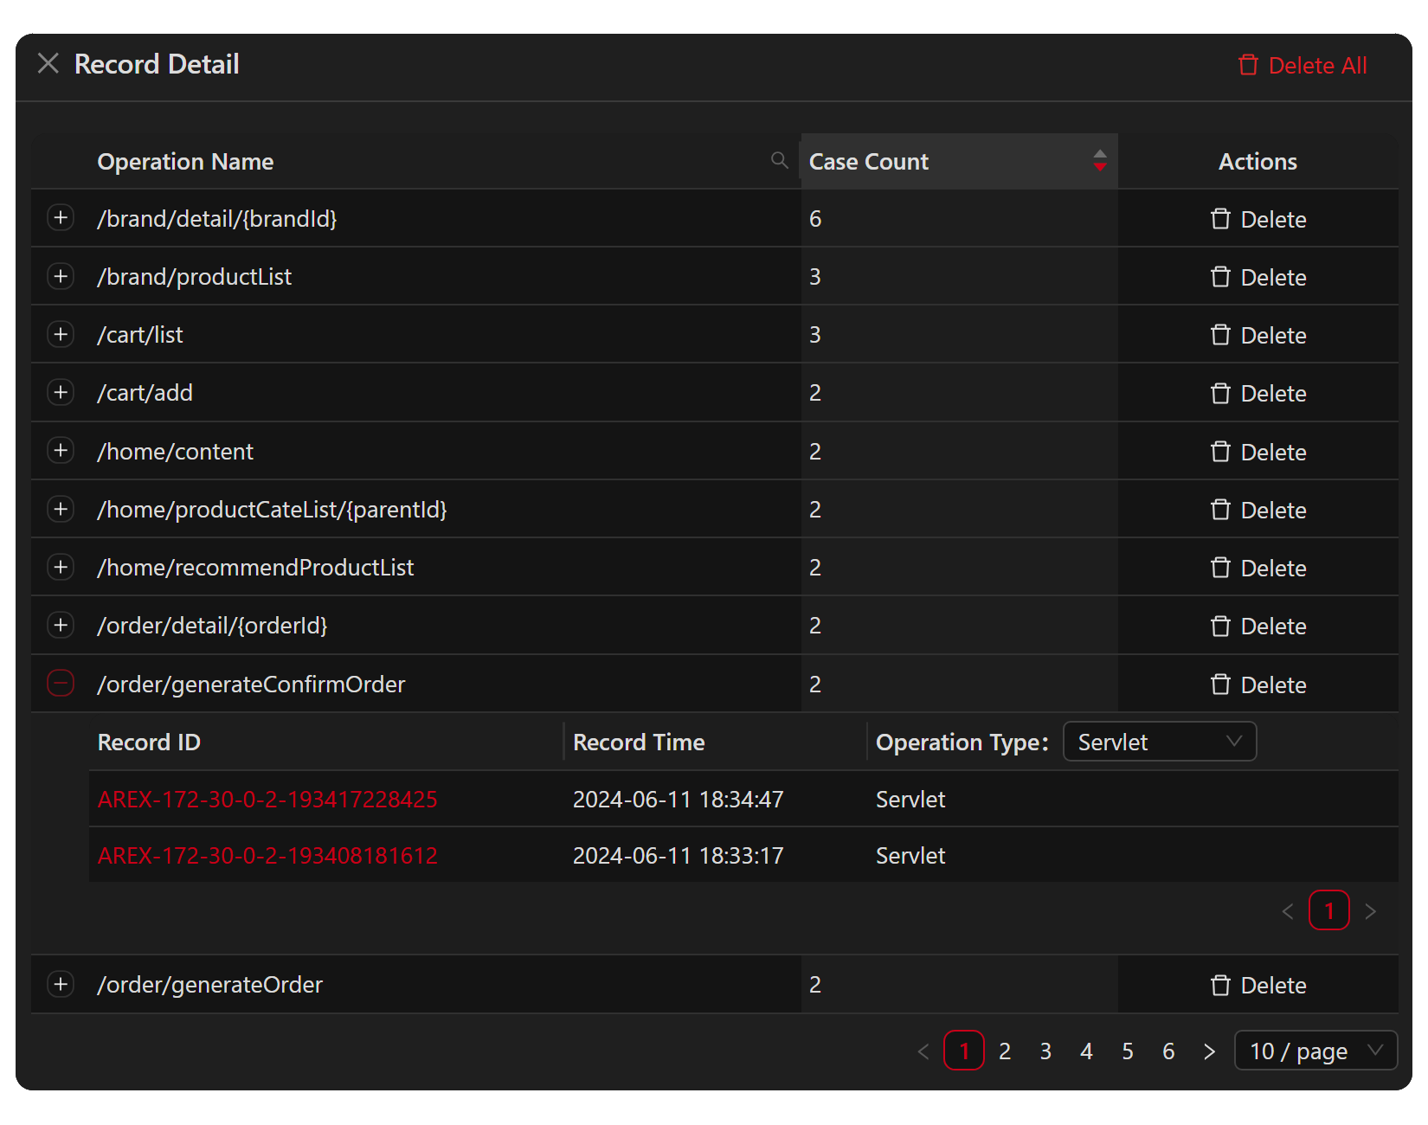Go to page 3 of operations
This screenshot has width=1428, height=1125.
pyautogui.click(x=1045, y=1051)
